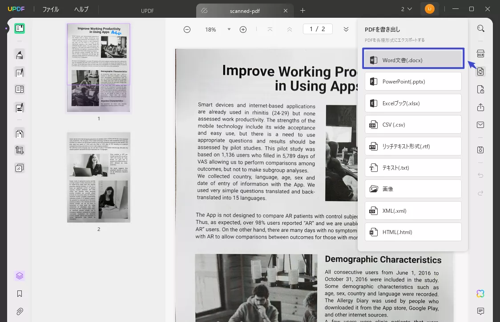500x322 pixels.
Task: Export as XML(.xml)
Action: coord(413,211)
